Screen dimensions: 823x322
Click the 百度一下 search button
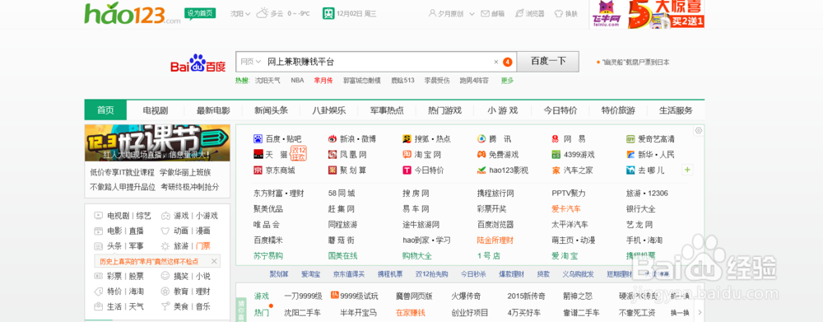point(548,62)
